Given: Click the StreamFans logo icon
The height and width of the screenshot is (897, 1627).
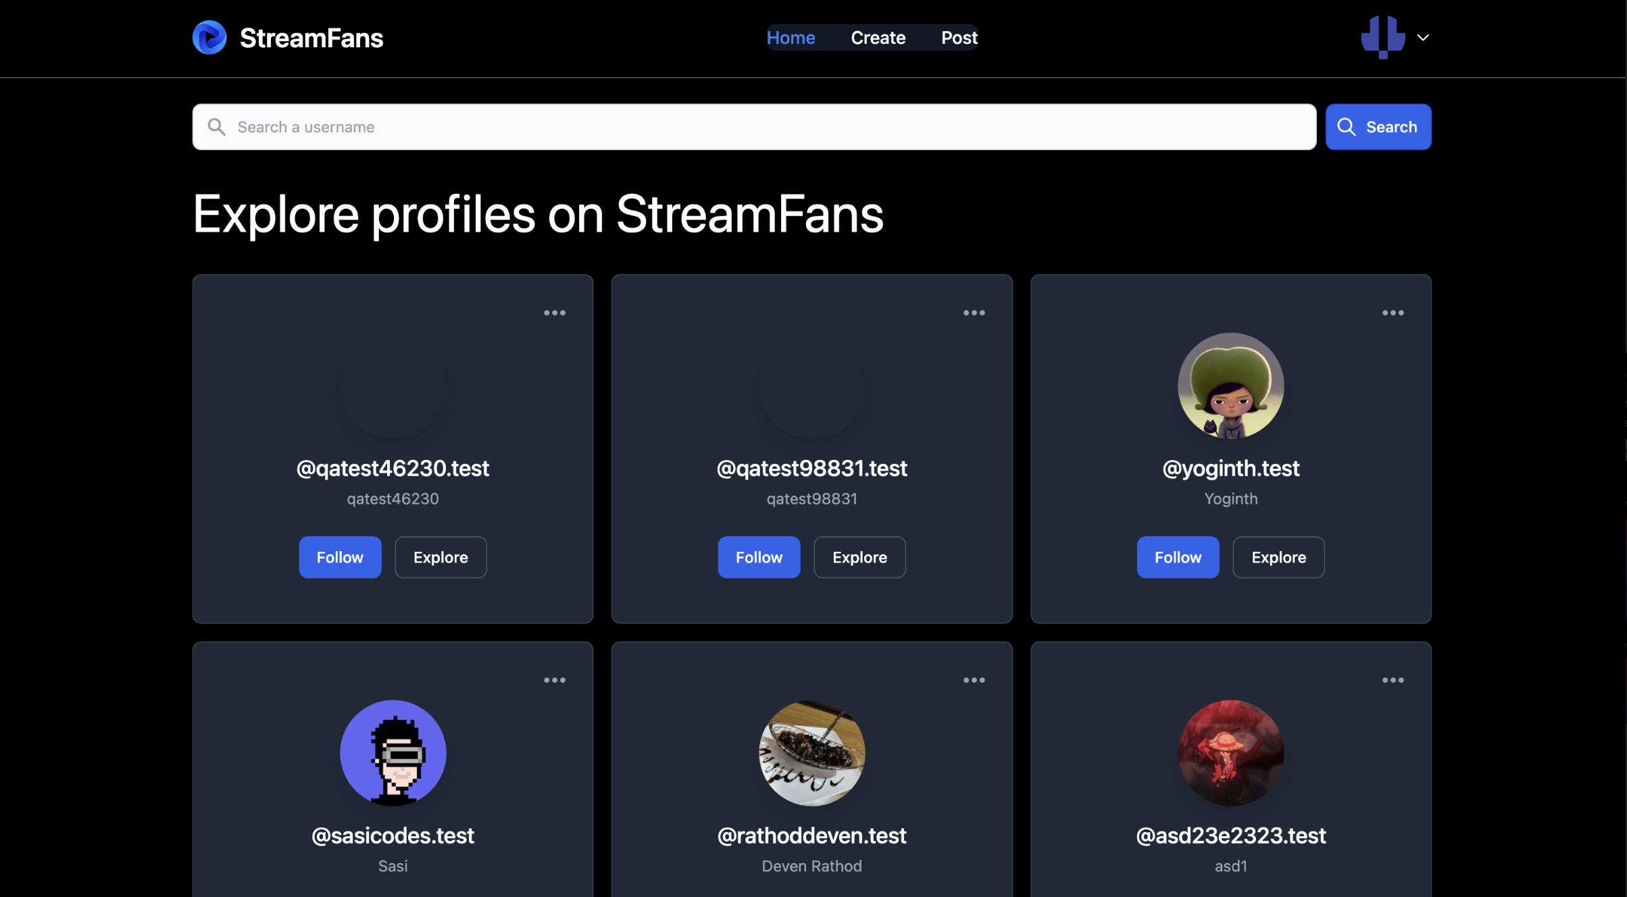Looking at the screenshot, I should [209, 38].
